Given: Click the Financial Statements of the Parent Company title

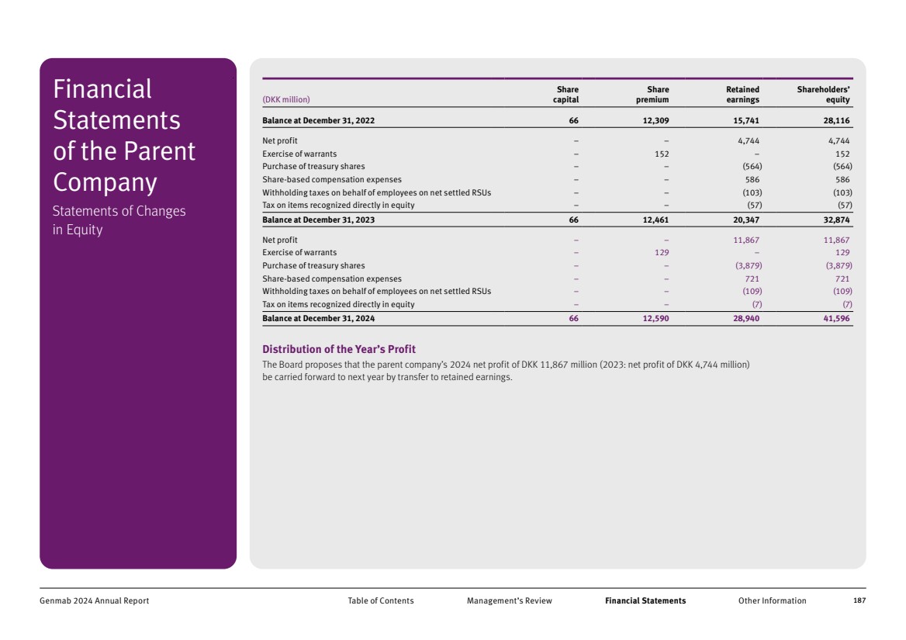Looking at the screenshot, I should point(124,136).
